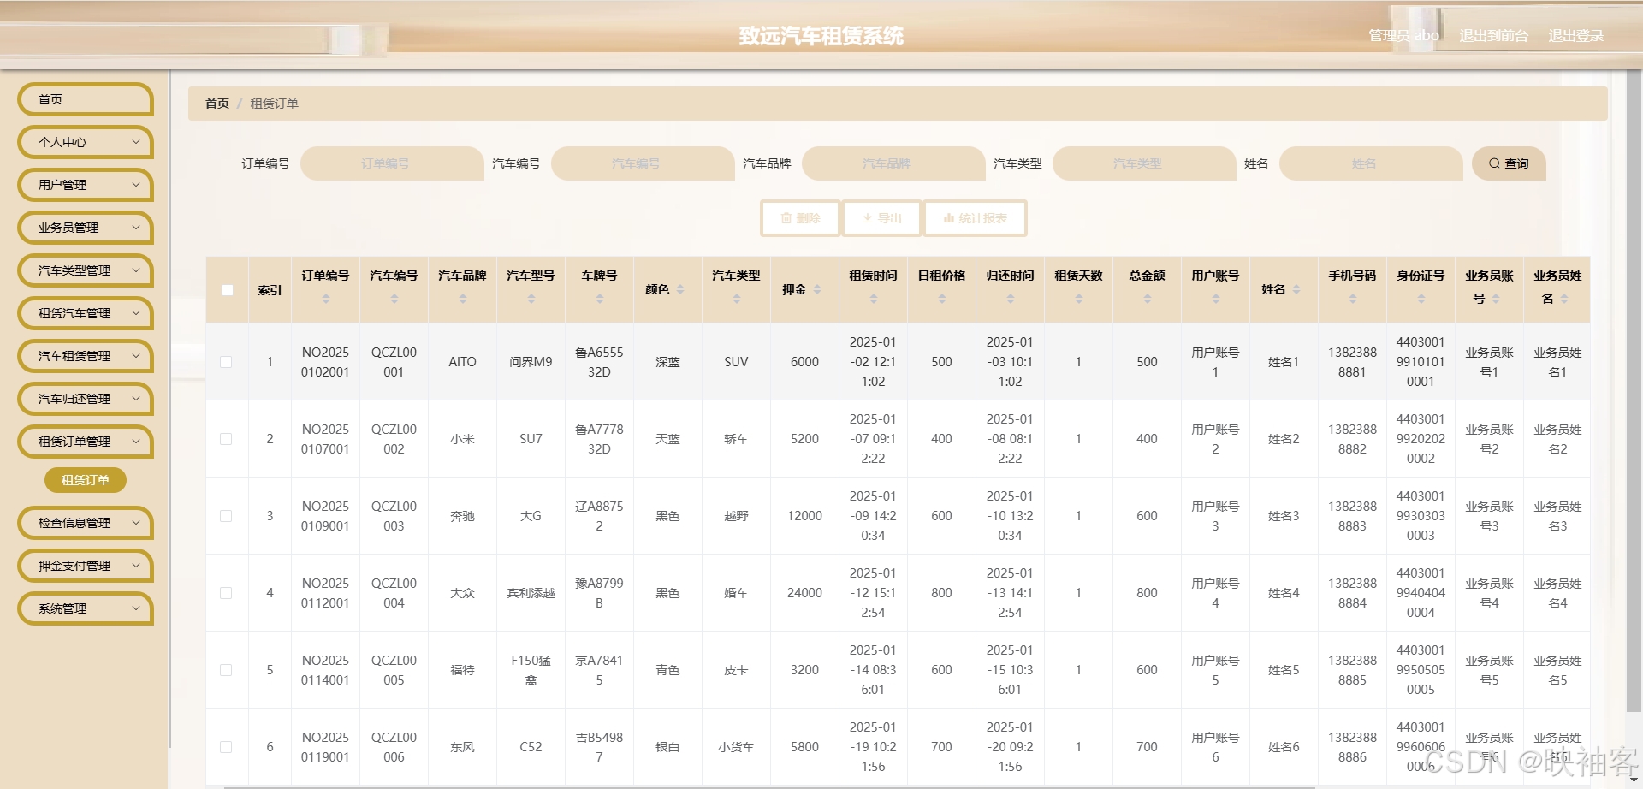Click the 问界M9 car model cell
The image size is (1643, 789).
tap(531, 362)
